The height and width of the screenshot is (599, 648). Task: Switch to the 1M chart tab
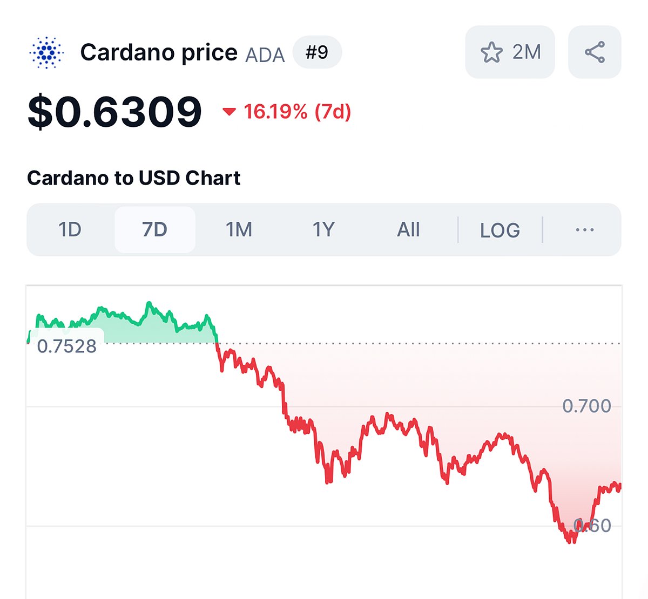[x=238, y=229]
